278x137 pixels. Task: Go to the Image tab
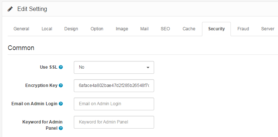(x=122, y=29)
